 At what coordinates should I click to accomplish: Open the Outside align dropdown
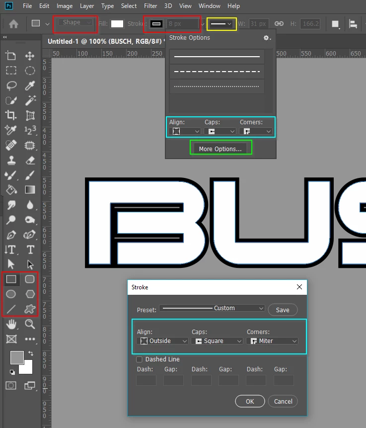tap(162, 341)
